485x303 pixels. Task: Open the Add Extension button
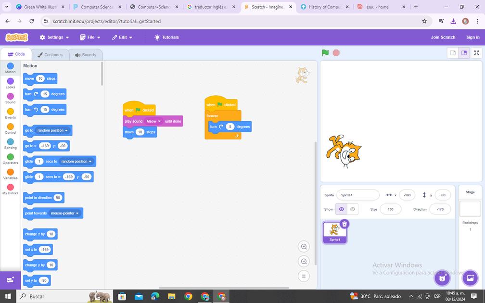pyautogui.click(x=10, y=280)
